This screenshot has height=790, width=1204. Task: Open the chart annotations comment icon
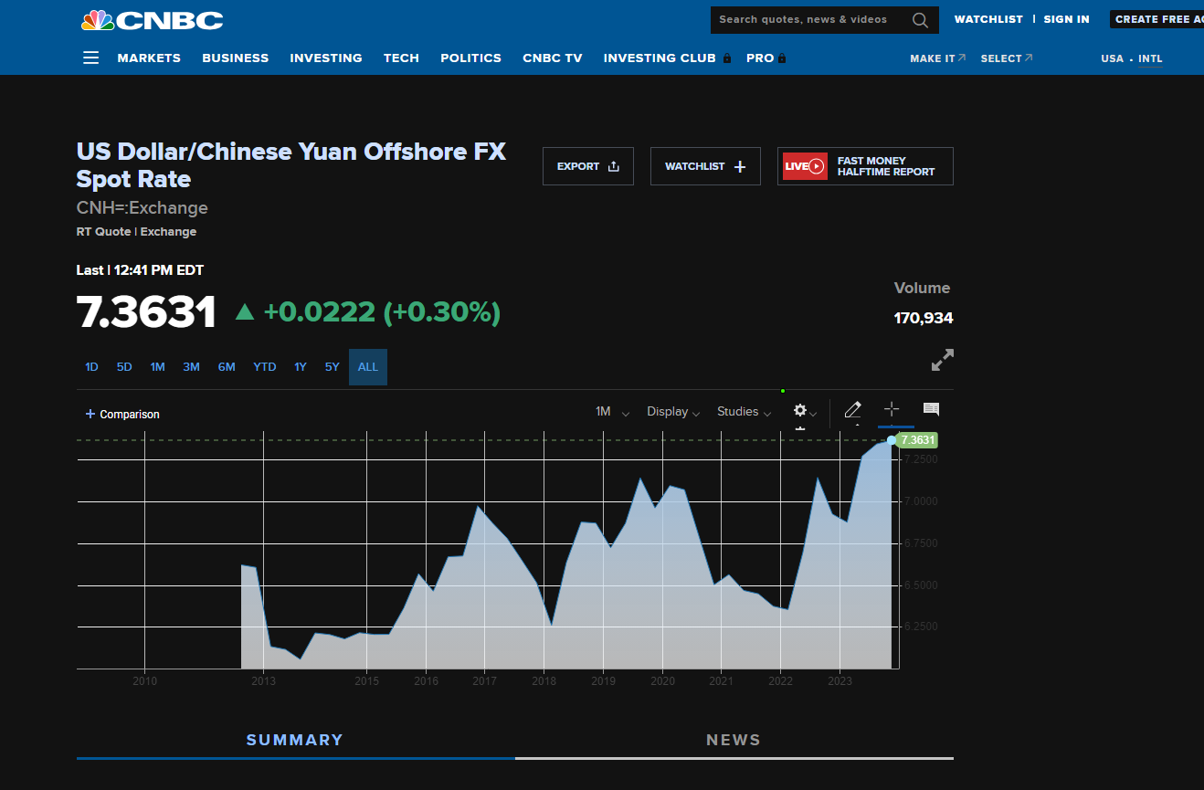pos(931,409)
